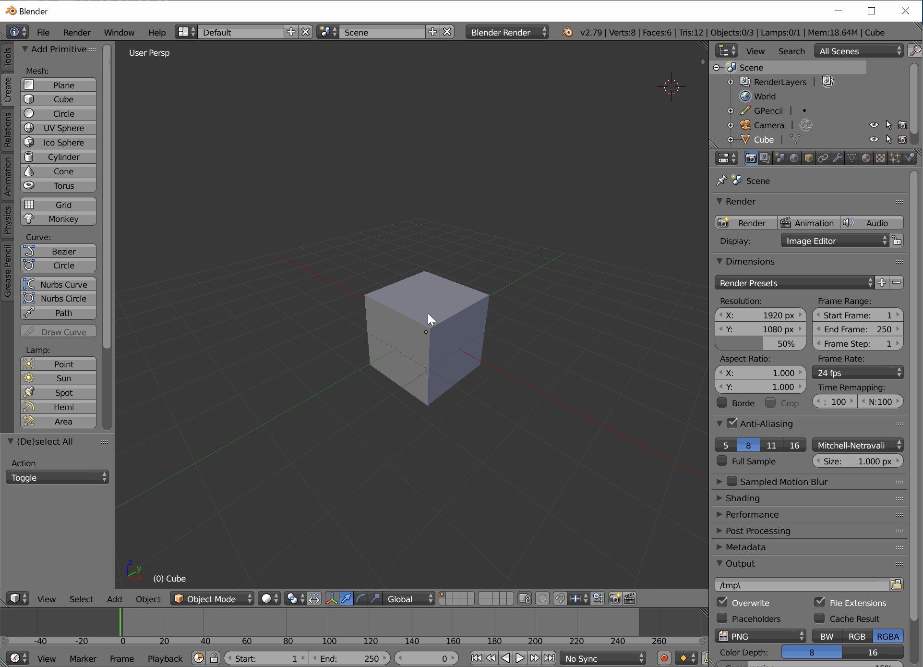Expand the Performance panel
This screenshot has width=923, height=667.
(x=752, y=514)
